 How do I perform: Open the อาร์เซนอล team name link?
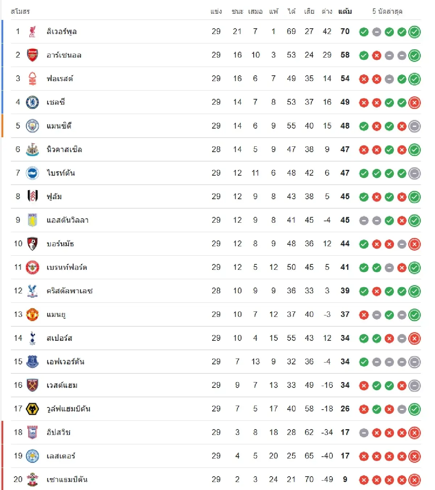coord(64,55)
